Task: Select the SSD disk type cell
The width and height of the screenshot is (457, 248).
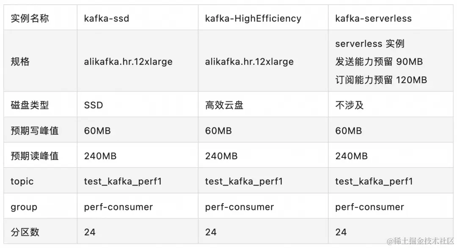Action: (94, 105)
